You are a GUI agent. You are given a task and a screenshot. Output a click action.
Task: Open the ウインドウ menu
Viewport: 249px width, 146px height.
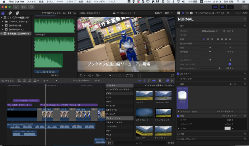100,2
